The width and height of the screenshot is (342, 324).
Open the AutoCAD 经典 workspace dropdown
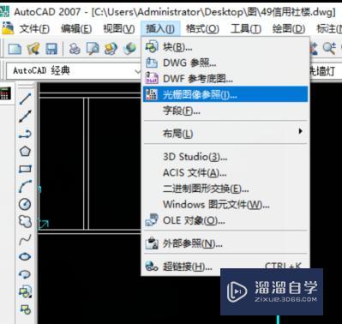[x=74, y=70]
